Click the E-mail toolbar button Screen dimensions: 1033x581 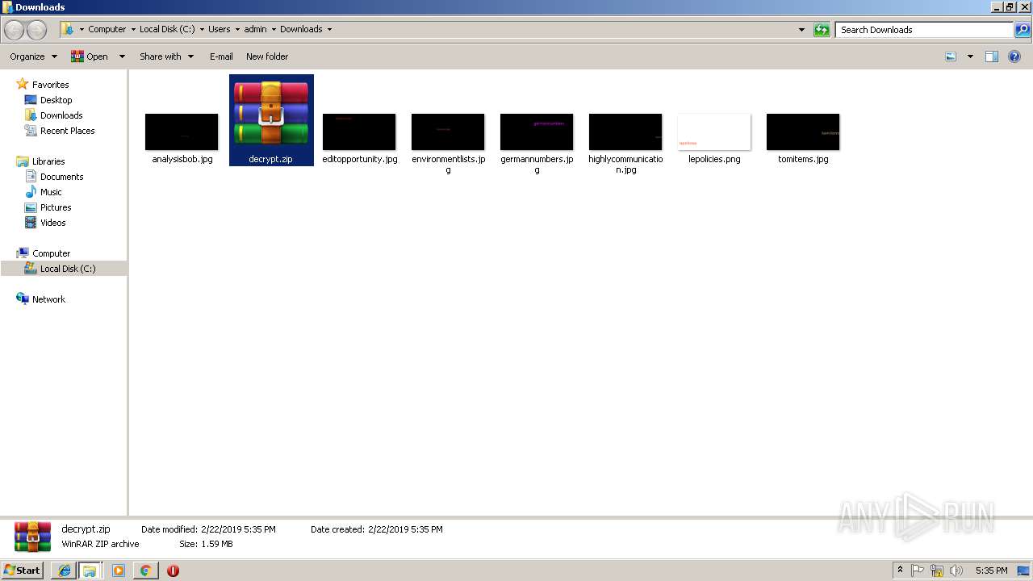[x=221, y=56]
